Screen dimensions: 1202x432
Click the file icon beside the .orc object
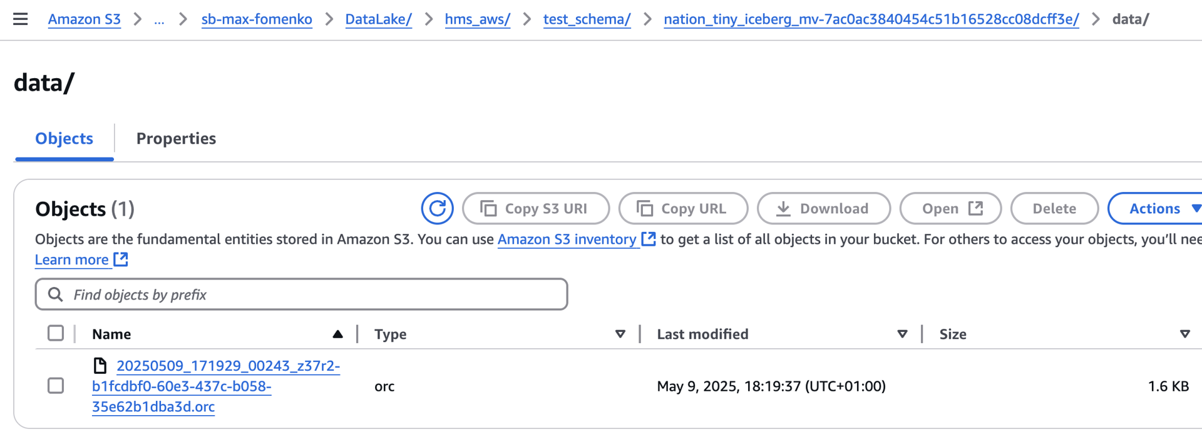click(100, 366)
